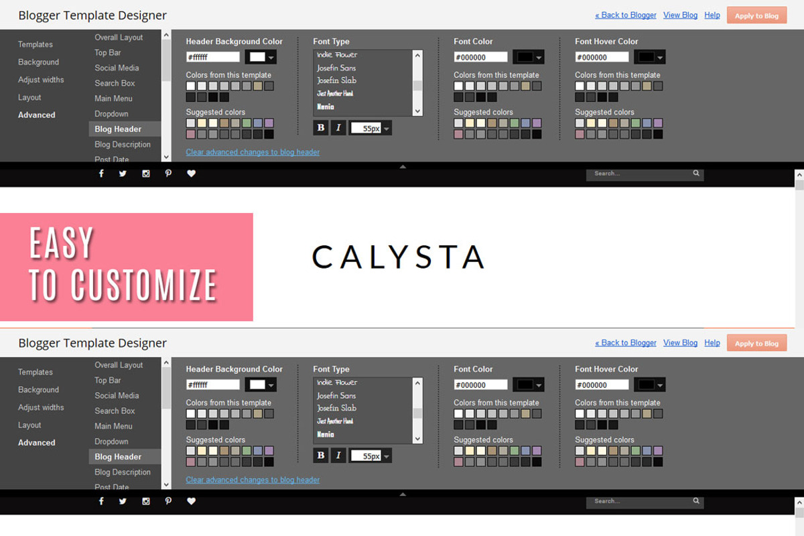Screen dimensions: 804x536
Task: Open Top Bar section in upper designer list
Action: 108,52
